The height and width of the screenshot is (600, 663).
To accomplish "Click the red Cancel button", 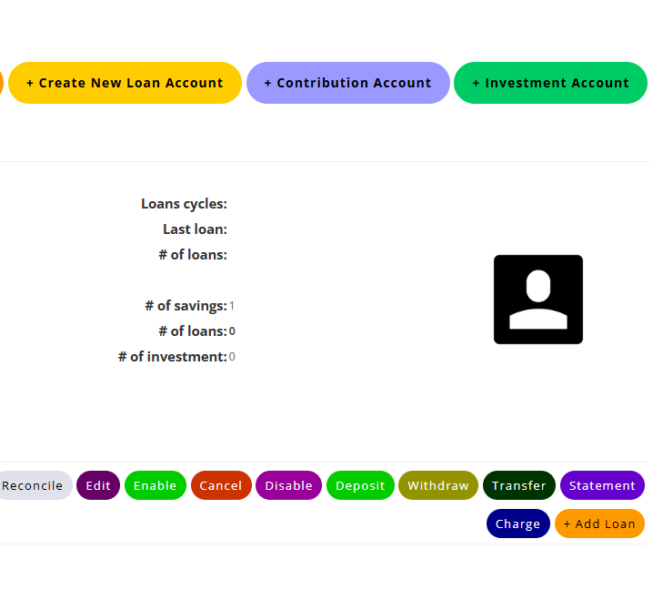I will coord(220,485).
